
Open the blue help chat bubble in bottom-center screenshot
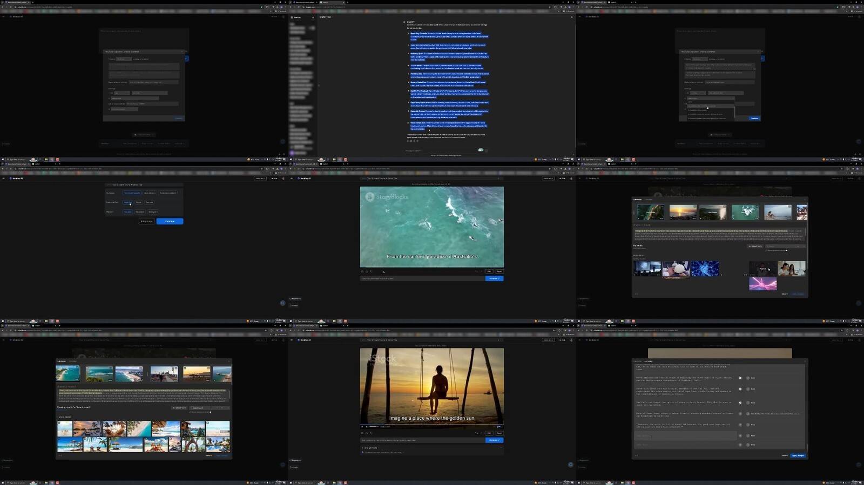click(x=571, y=464)
